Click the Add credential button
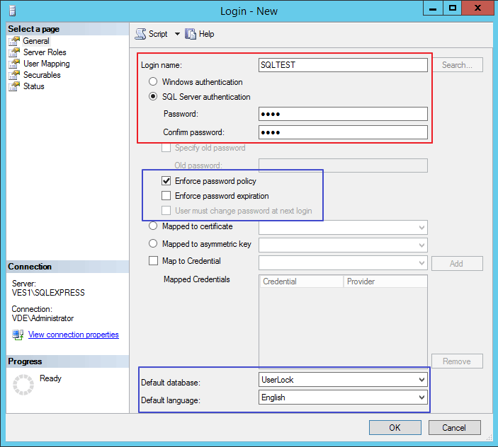Screen dimensions: 498x447 coord(457,263)
